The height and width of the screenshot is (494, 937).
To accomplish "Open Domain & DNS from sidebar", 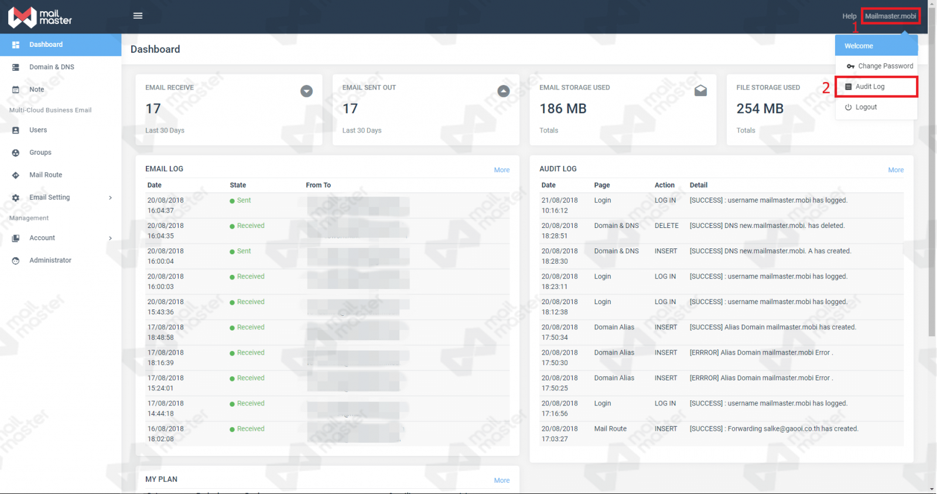I will coord(52,67).
